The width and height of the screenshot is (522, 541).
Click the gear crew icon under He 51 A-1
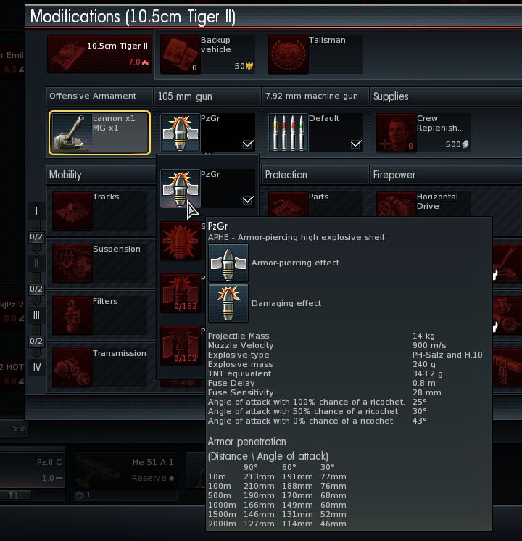tap(80, 495)
